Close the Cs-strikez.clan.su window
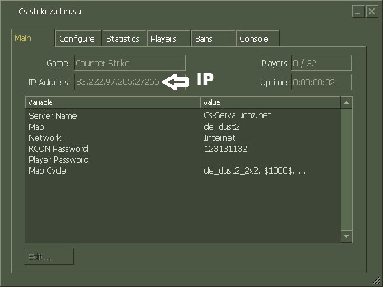 [371, 12]
